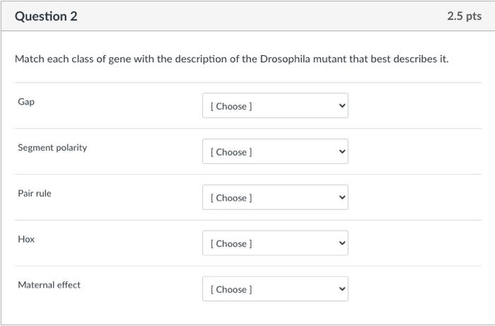Click the "2.5 pts" points label
This screenshot has width=495, height=326.
click(x=464, y=16)
